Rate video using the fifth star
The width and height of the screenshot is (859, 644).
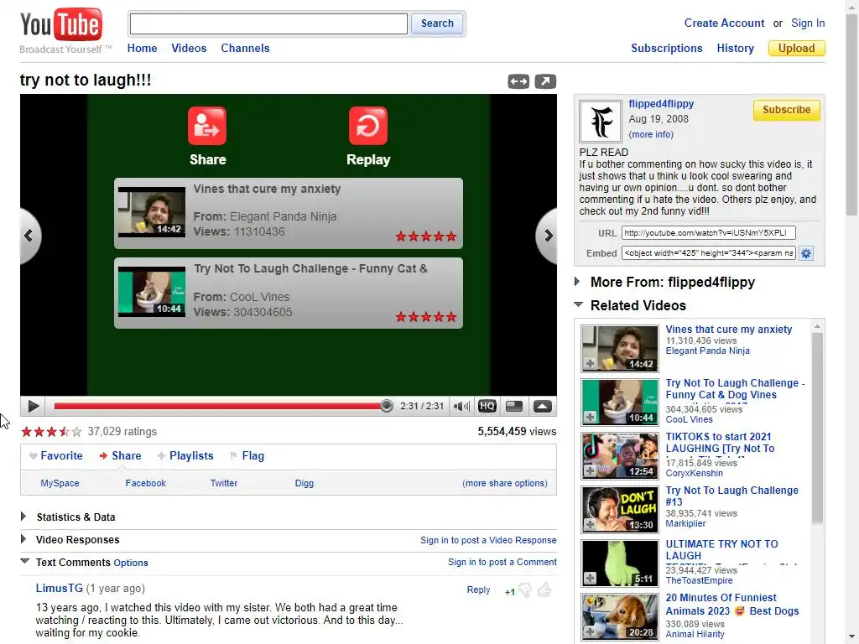[76, 432]
